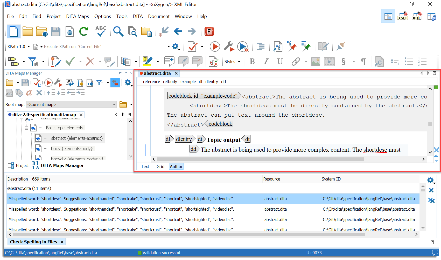Image resolution: width=441 pixels, height=260 pixels.
Task: Run ABC spell check icon
Action: [101, 31]
